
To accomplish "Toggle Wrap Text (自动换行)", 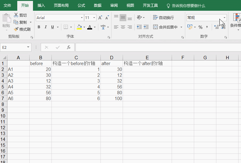I will (164, 18).
